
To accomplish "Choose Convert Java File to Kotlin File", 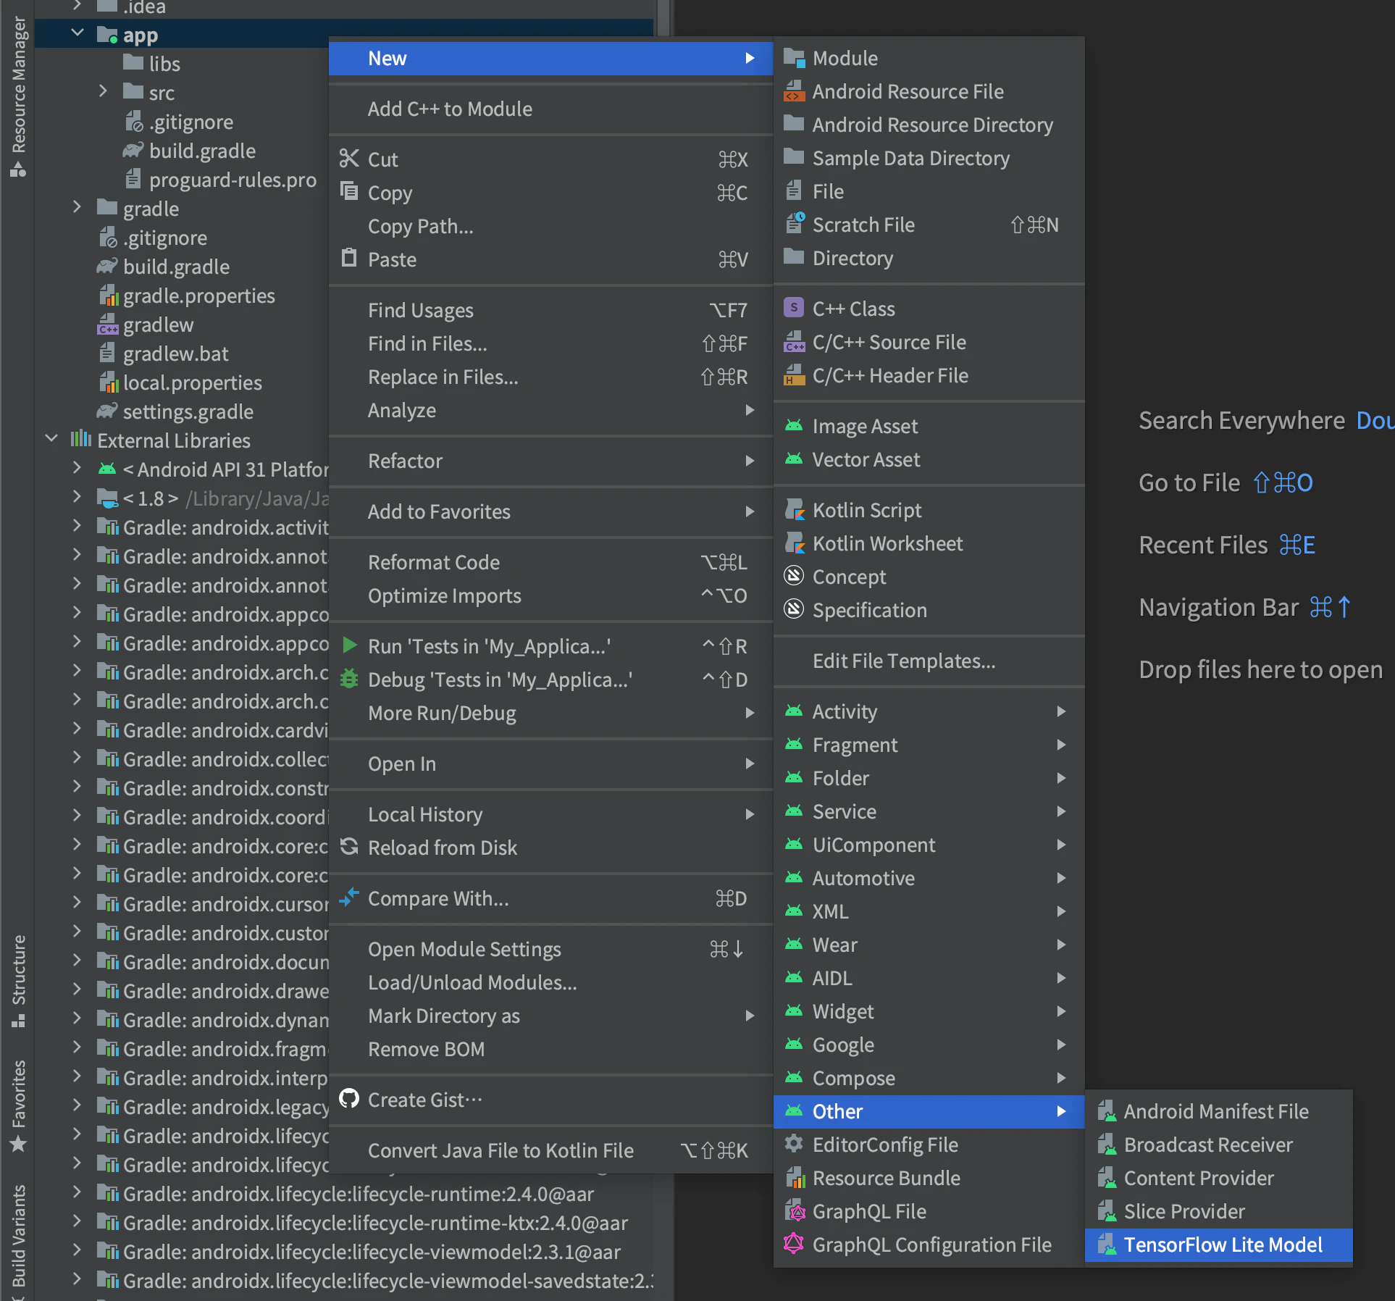I will [550, 1150].
